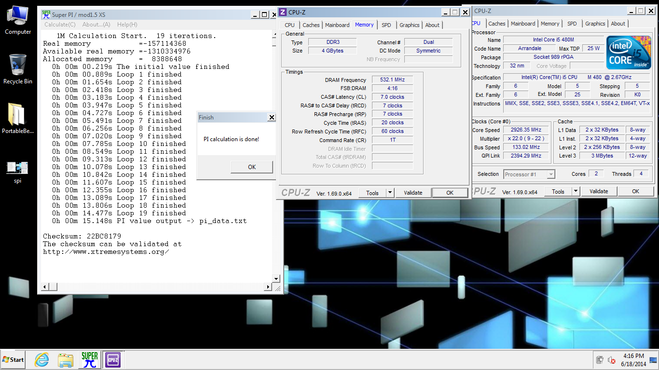Open Memory tab in right CPU-Z window
The image size is (659, 370).
click(x=550, y=24)
